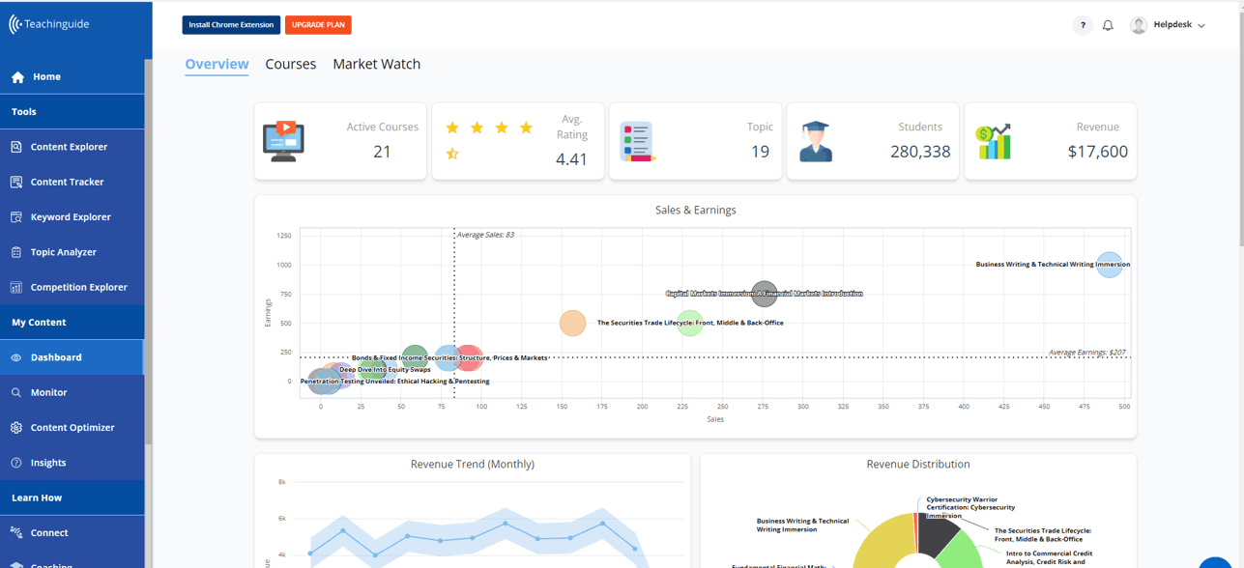The width and height of the screenshot is (1244, 568).
Task: Switch to the Market Watch tab
Action: pyautogui.click(x=376, y=64)
